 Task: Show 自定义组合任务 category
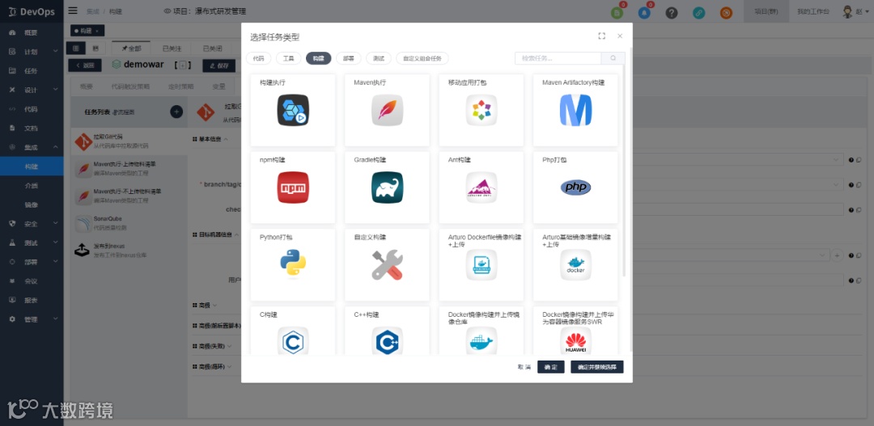pos(422,58)
